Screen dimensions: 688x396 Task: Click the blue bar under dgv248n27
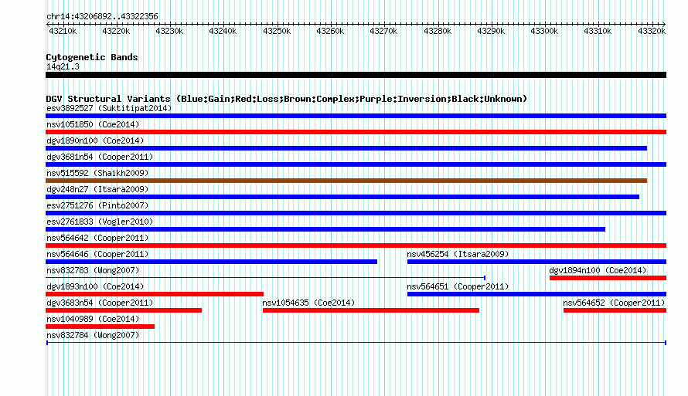click(342, 197)
